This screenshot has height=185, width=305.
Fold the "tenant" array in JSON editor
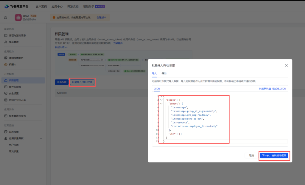pos(161,104)
